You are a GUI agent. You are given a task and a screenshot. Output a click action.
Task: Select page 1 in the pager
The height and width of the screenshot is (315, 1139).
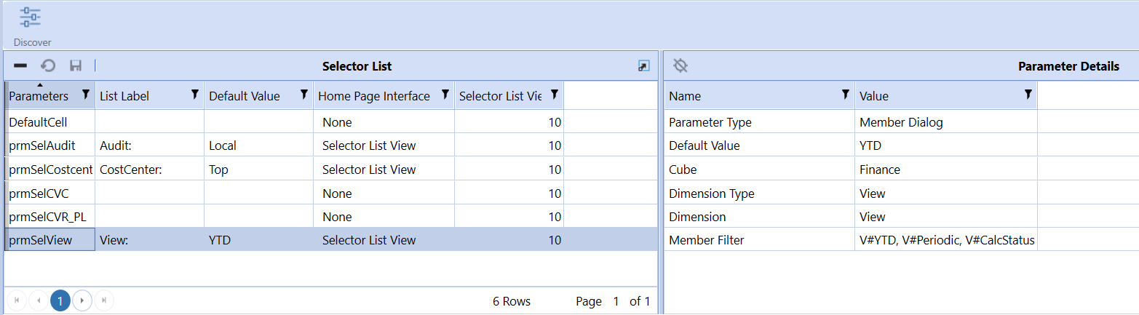[x=60, y=300]
